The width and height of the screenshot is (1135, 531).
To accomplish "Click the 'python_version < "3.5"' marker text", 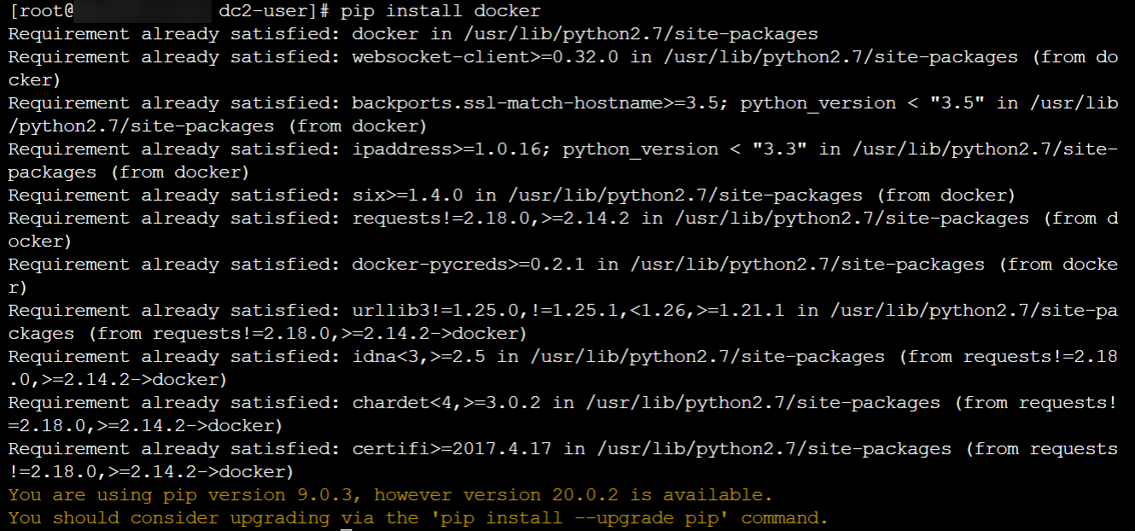I will [862, 103].
